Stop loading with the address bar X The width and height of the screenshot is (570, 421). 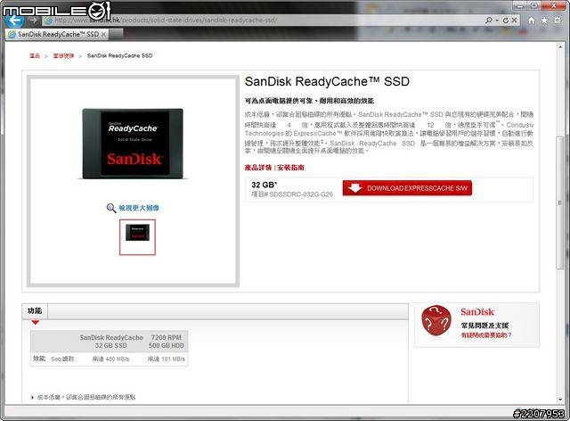514,21
